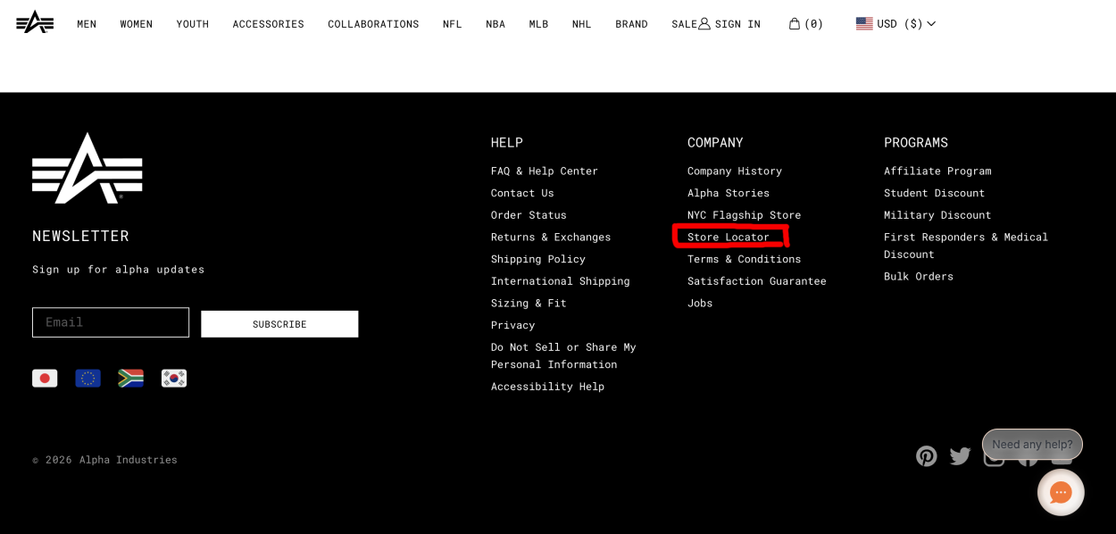The height and width of the screenshot is (534, 1116).
Task: Click the 'Need any help?' chat bubble
Action: click(x=1032, y=444)
